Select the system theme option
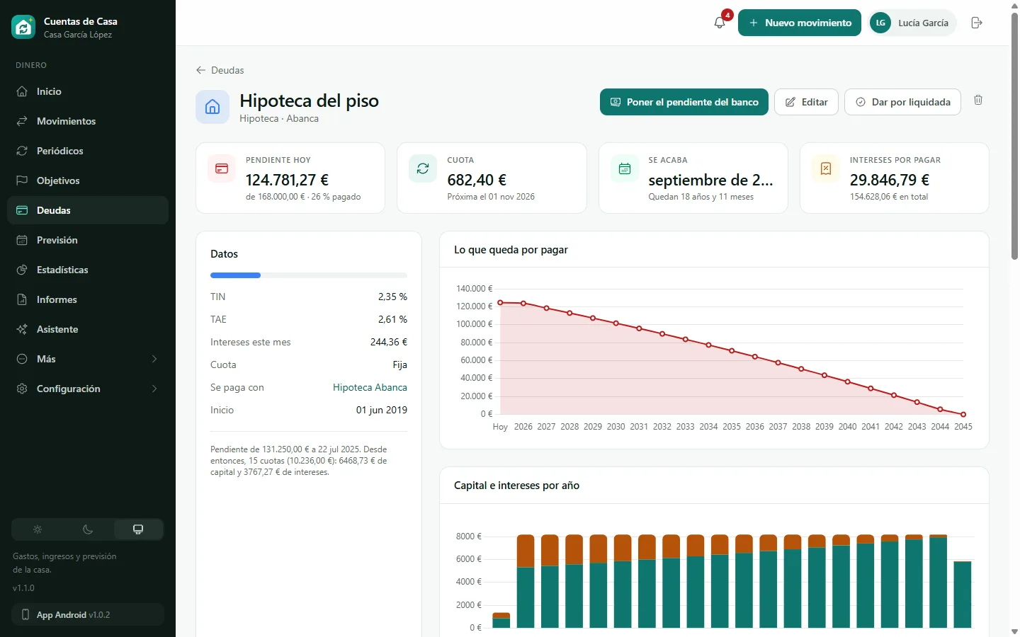The height and width of the screenshot is (637, 1020). point(138,529)
